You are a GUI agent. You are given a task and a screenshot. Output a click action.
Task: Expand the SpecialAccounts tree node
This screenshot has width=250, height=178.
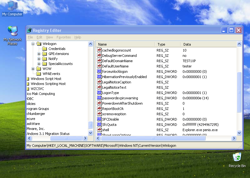pyautogui.click(x=39, y=64)
